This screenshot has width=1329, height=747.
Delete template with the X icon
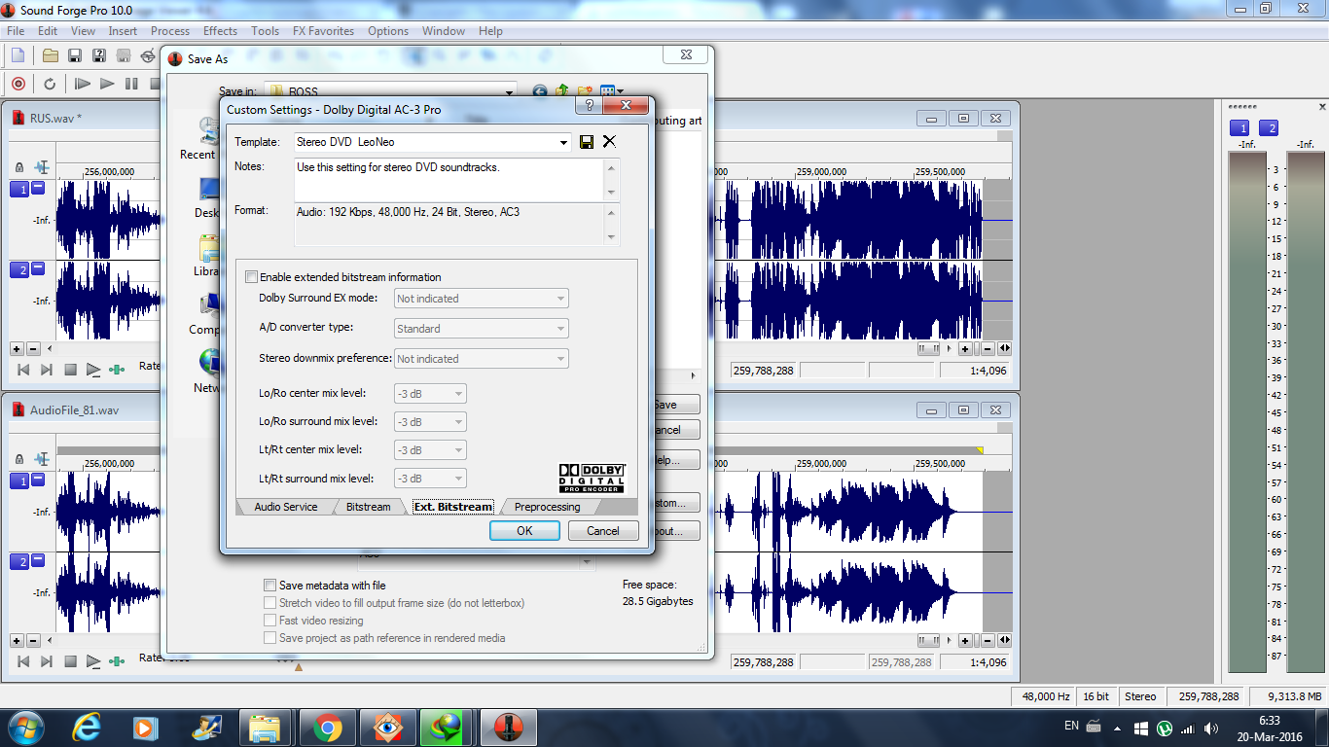(x=609, y=142)
